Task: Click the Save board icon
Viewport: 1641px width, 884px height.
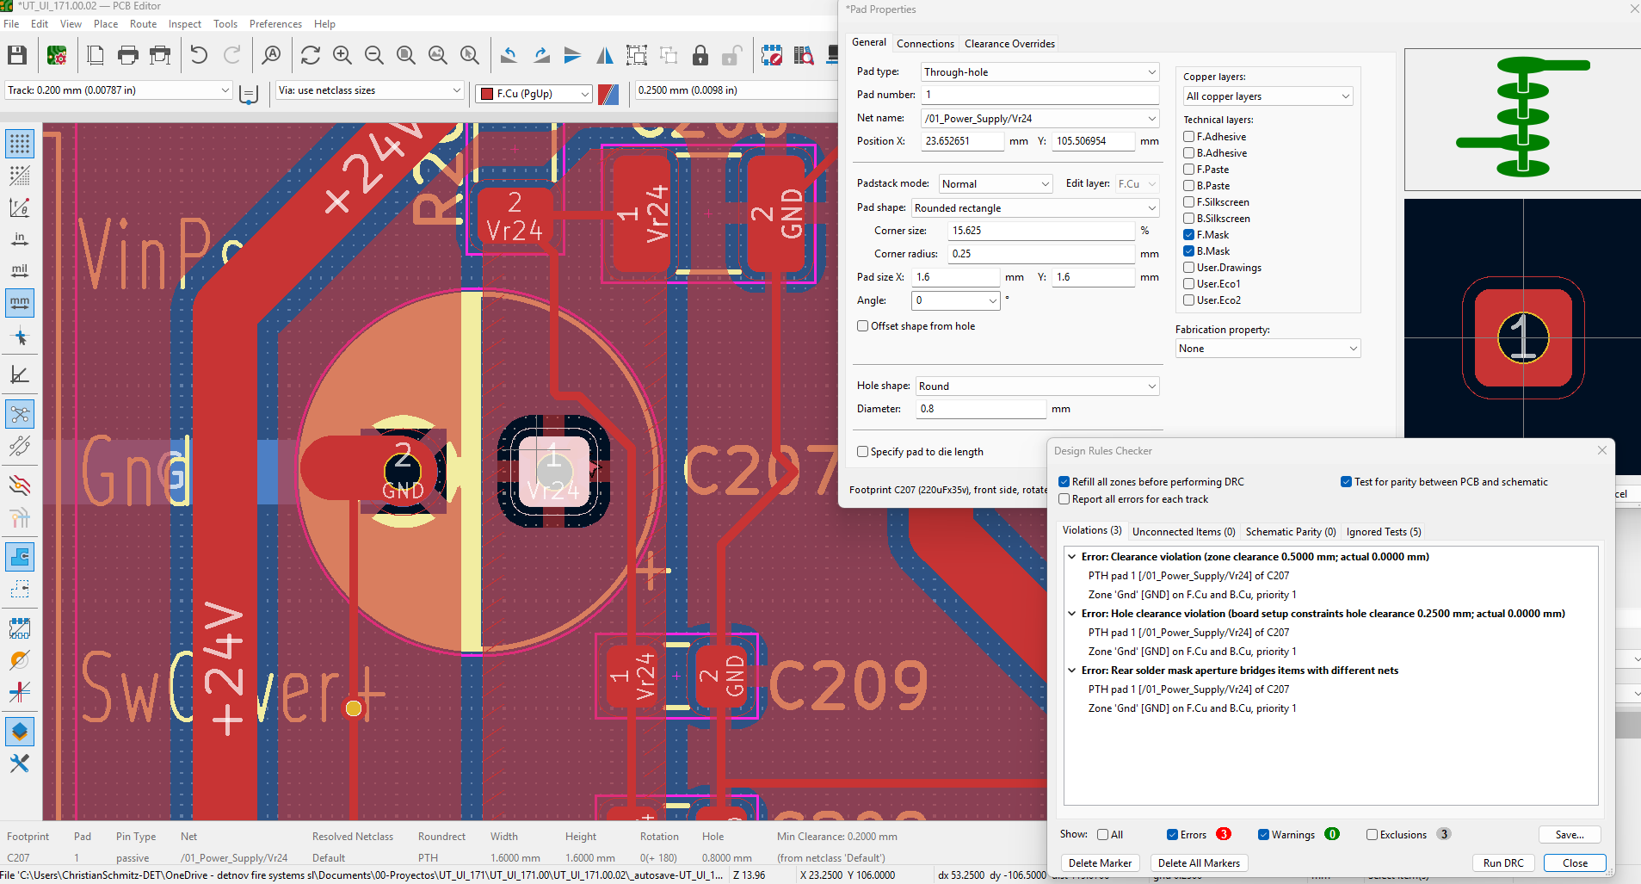Action: coord(17,56)
